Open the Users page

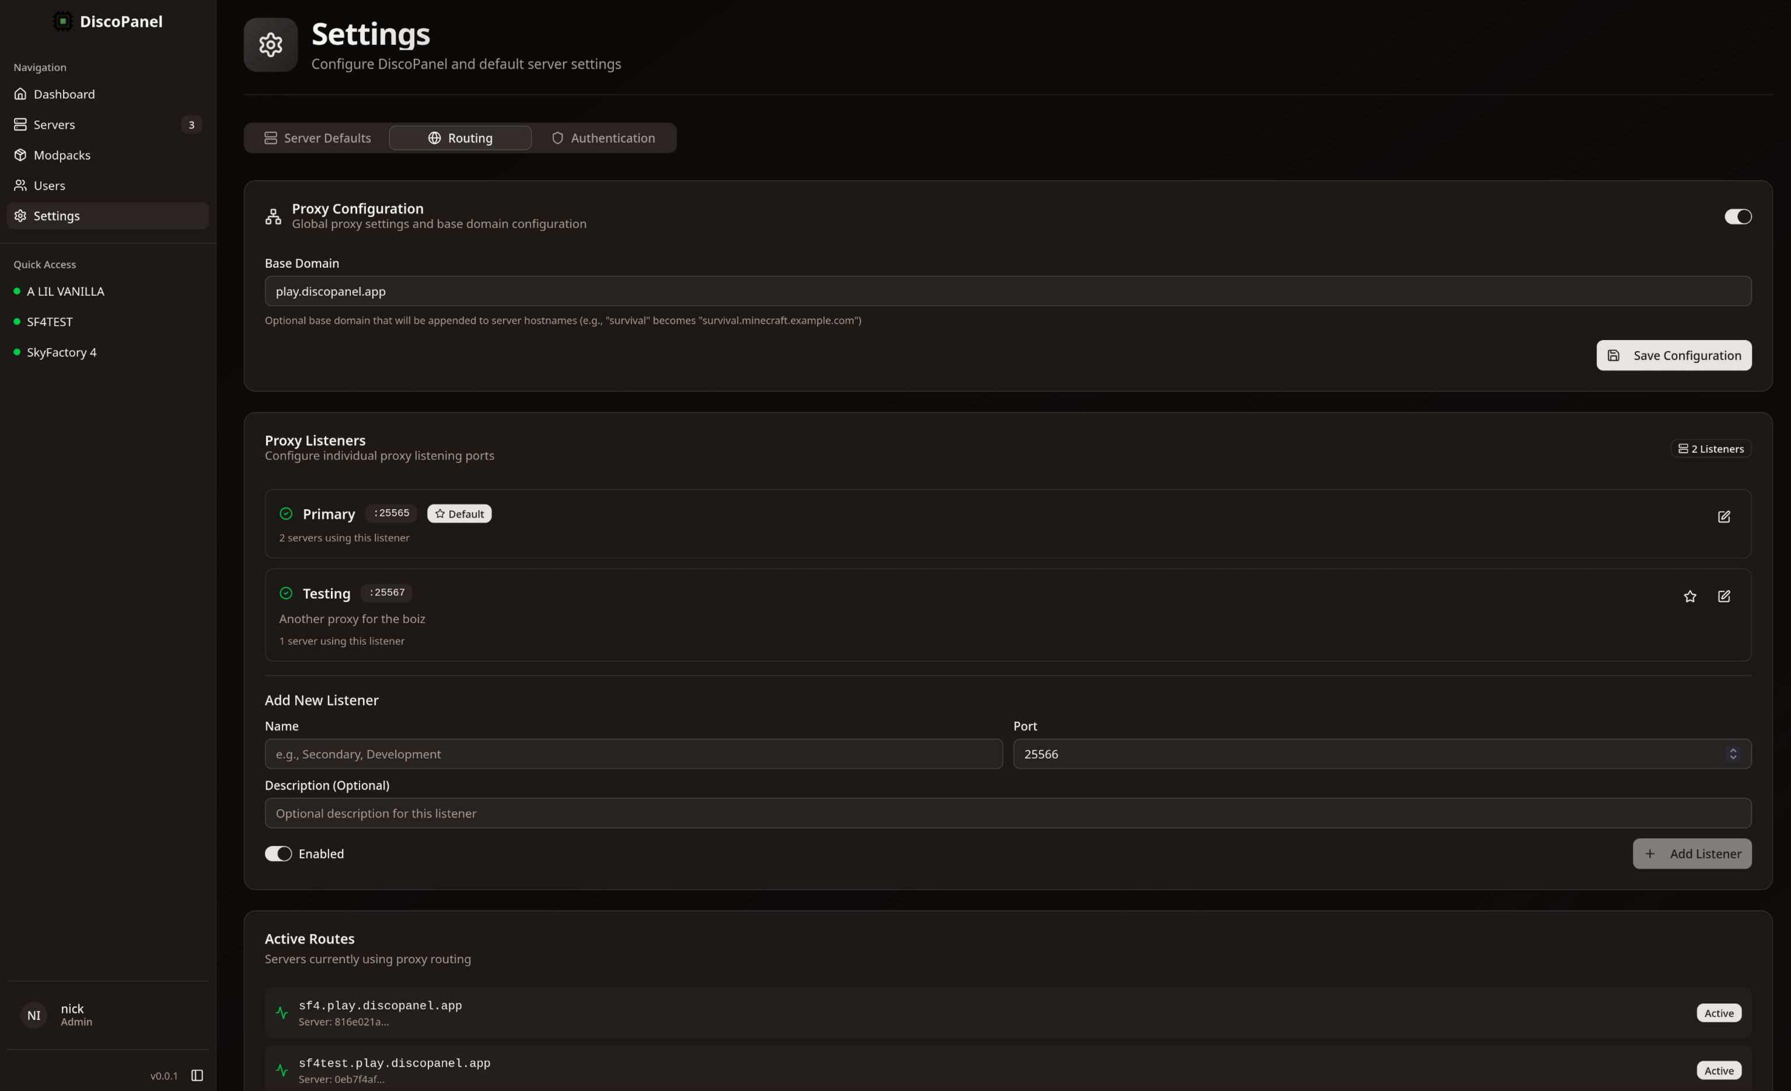point(107,186)
